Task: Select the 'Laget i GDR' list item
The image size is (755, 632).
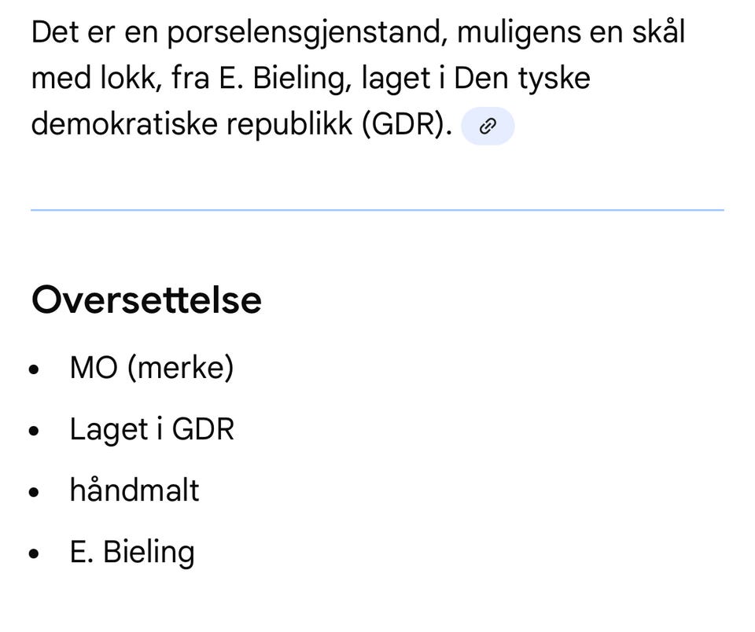Action: (152, 429)
